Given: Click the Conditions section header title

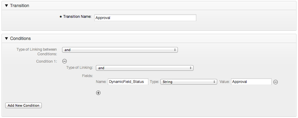Looking at the screenshot, I should click(20, 38).
